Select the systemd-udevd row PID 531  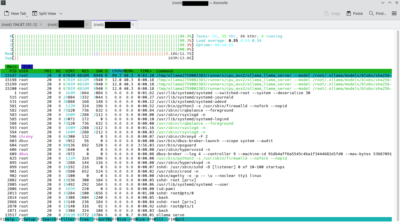tap(196, 102)
